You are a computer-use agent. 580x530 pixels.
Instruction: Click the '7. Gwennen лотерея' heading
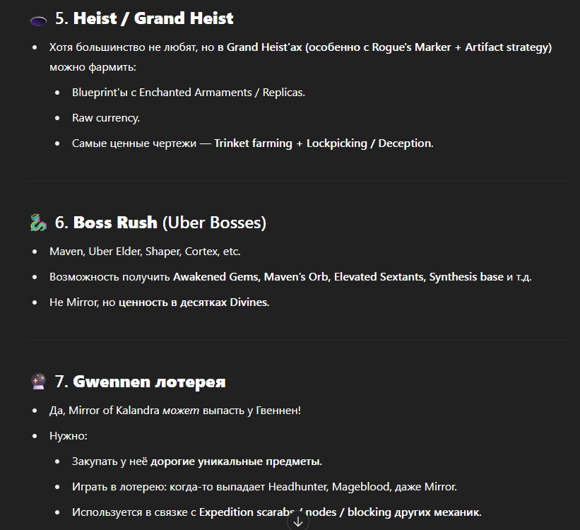tap(140, 382)
